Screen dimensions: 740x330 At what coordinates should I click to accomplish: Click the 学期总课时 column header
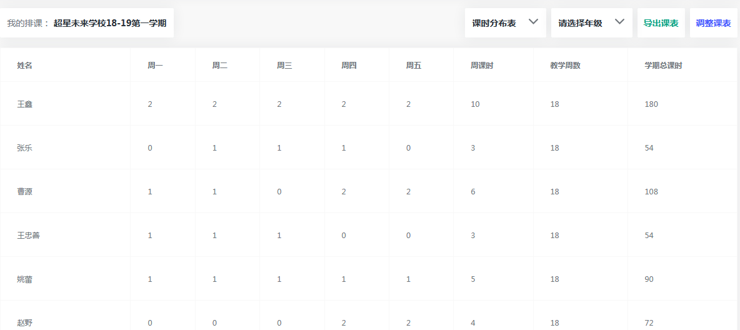tap(664, 66)
